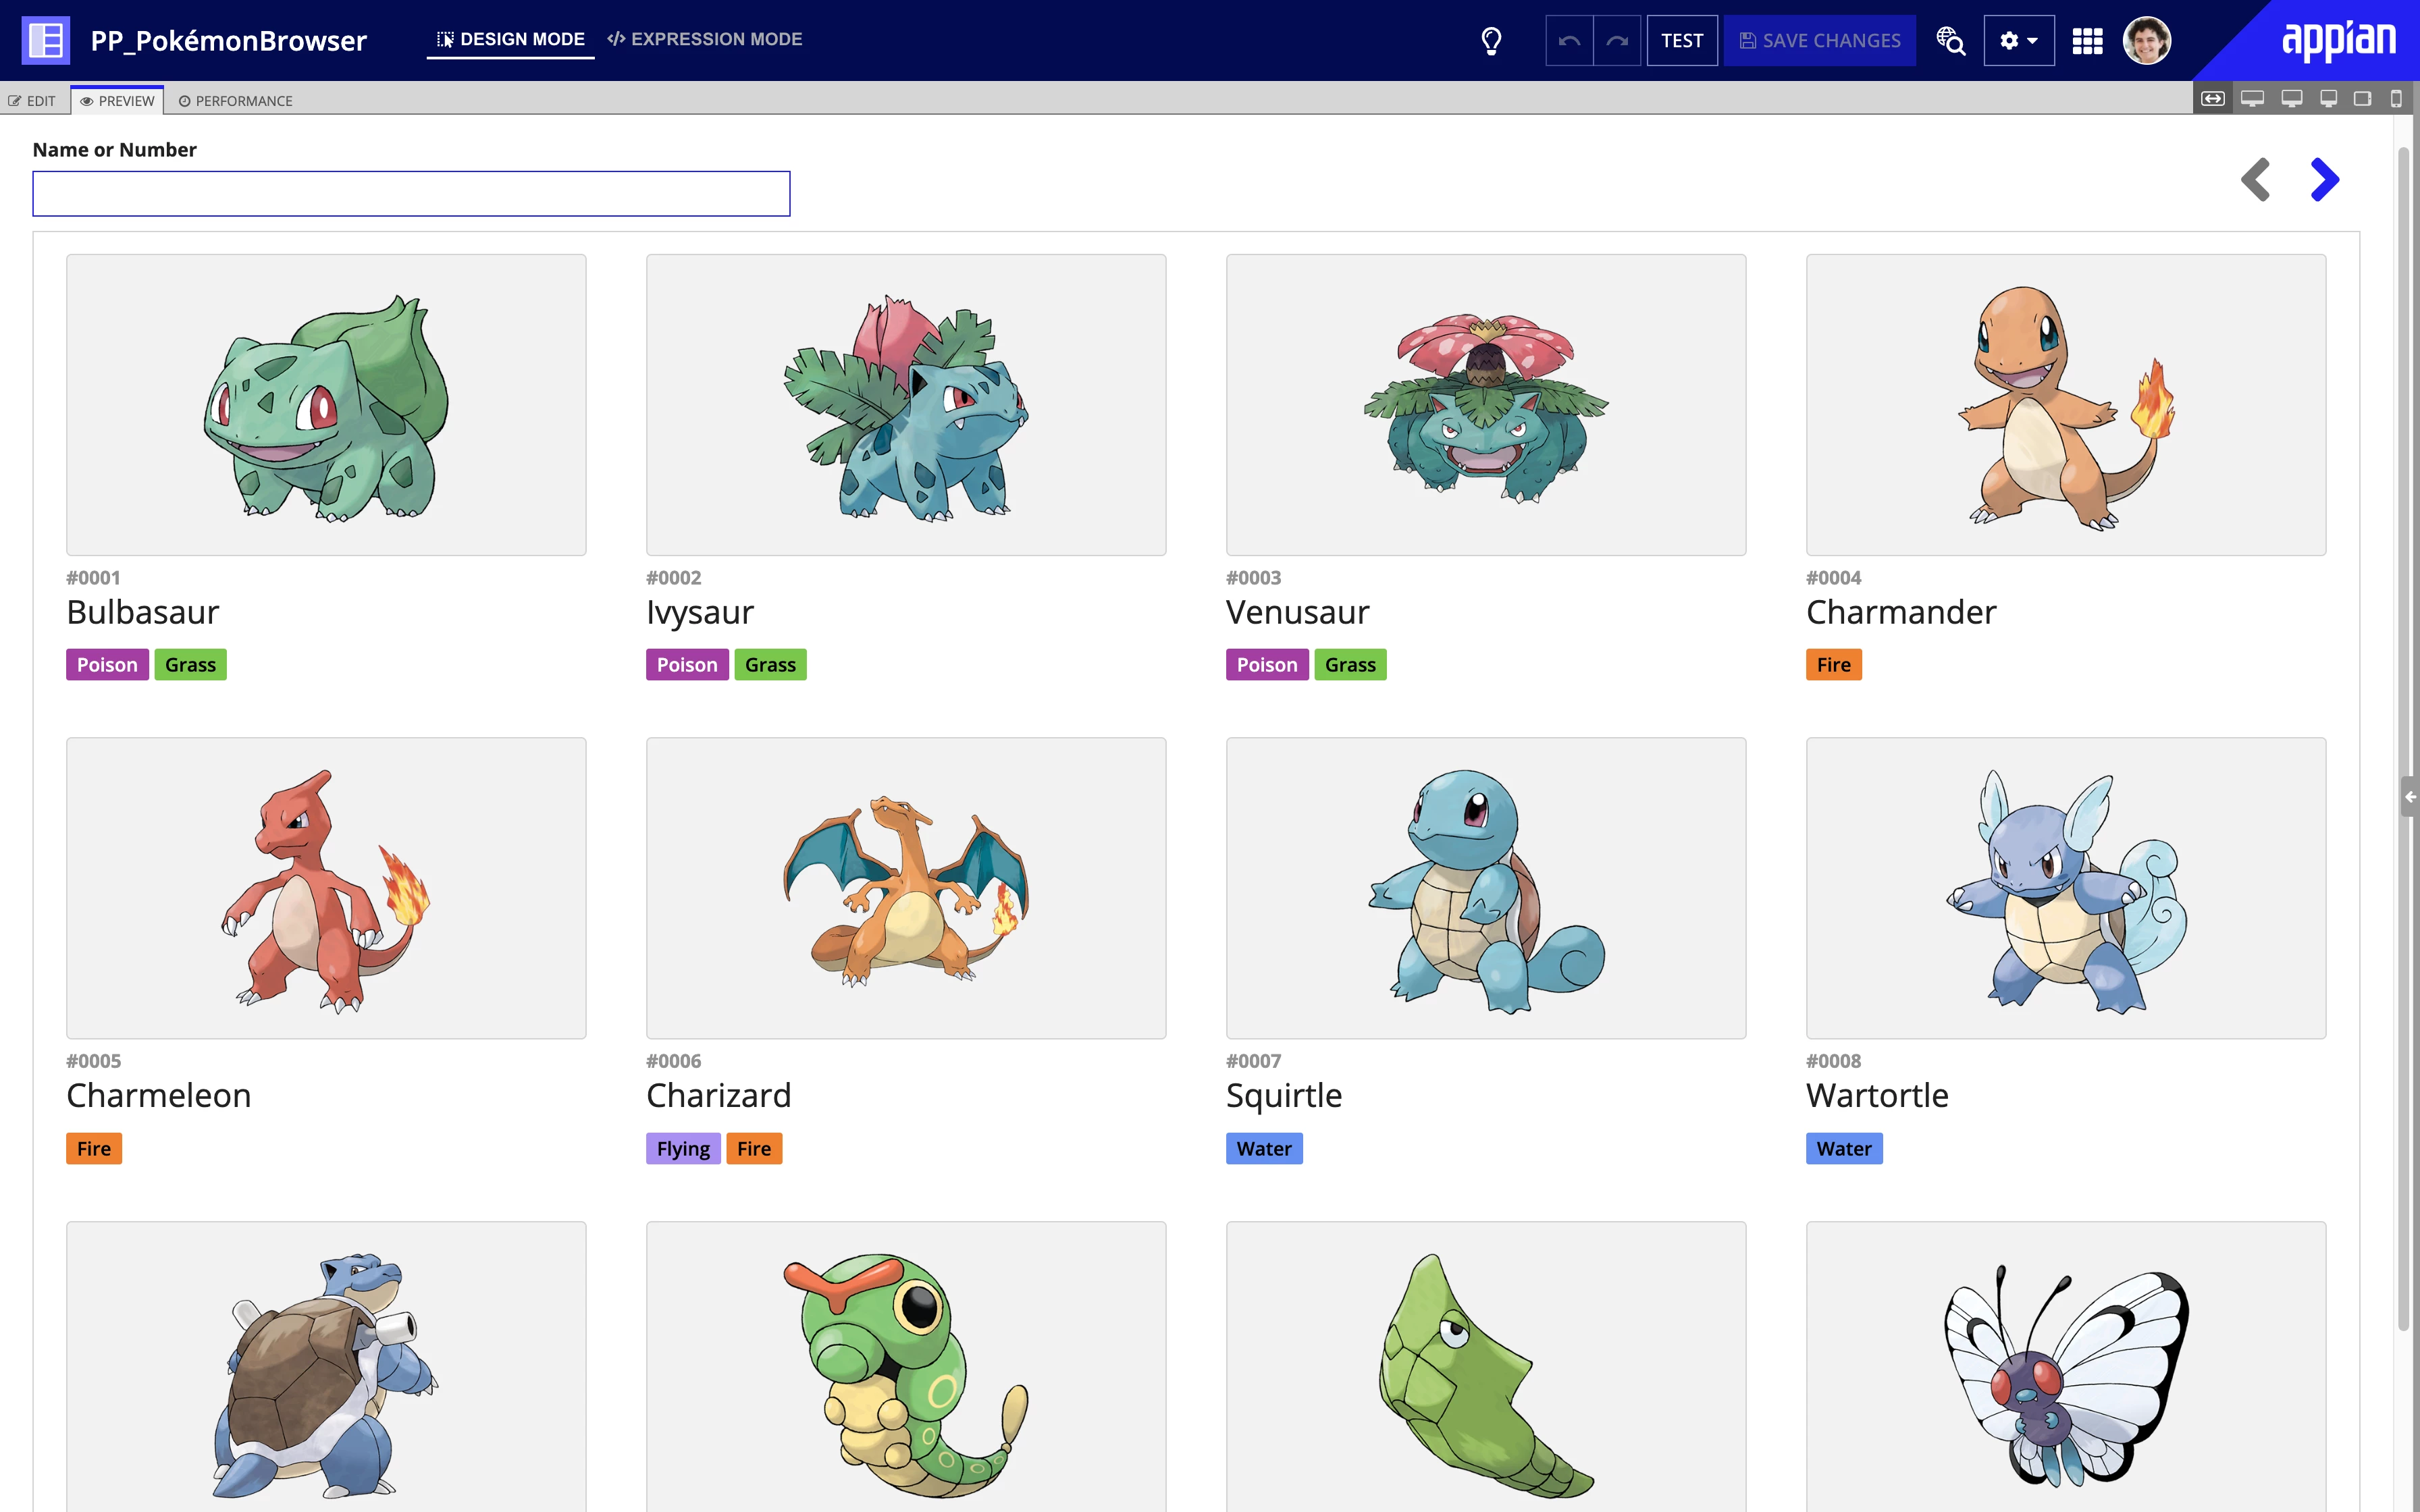
Task: Click the Wartortle image card
Action: coord(2066,888)
